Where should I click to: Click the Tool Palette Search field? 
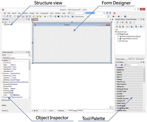coord(131,65)
